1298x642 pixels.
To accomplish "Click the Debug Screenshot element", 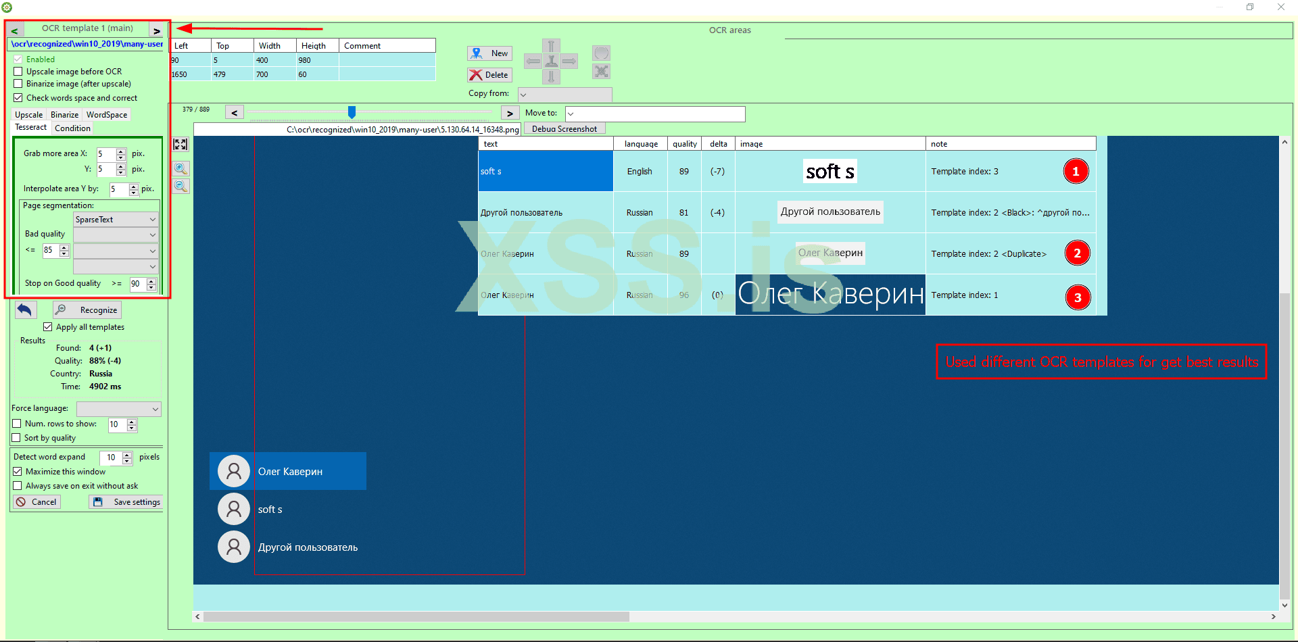I will (x=564, y=128).
